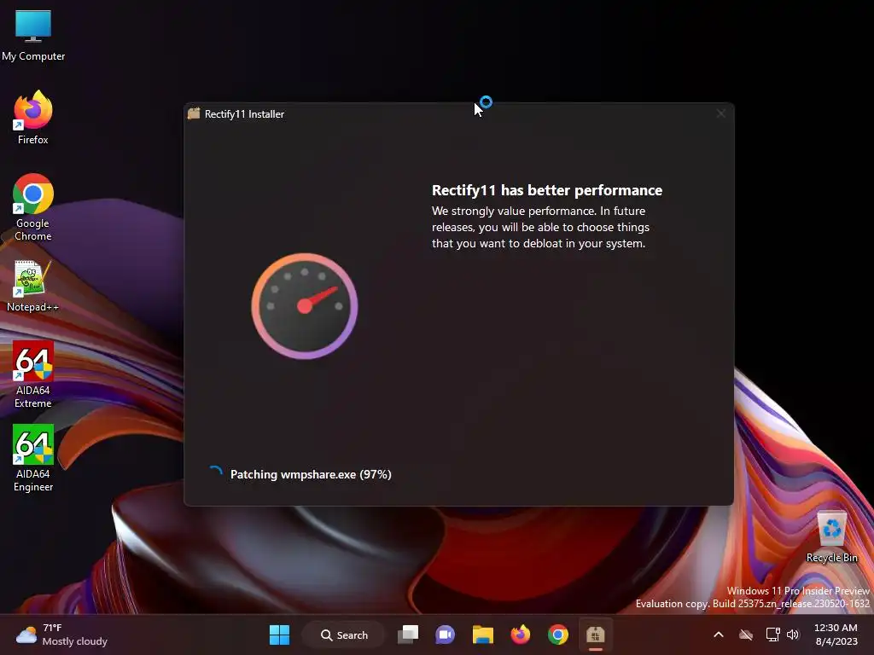Click the Rectify11 Installer title bar icon

click(194, 113)
